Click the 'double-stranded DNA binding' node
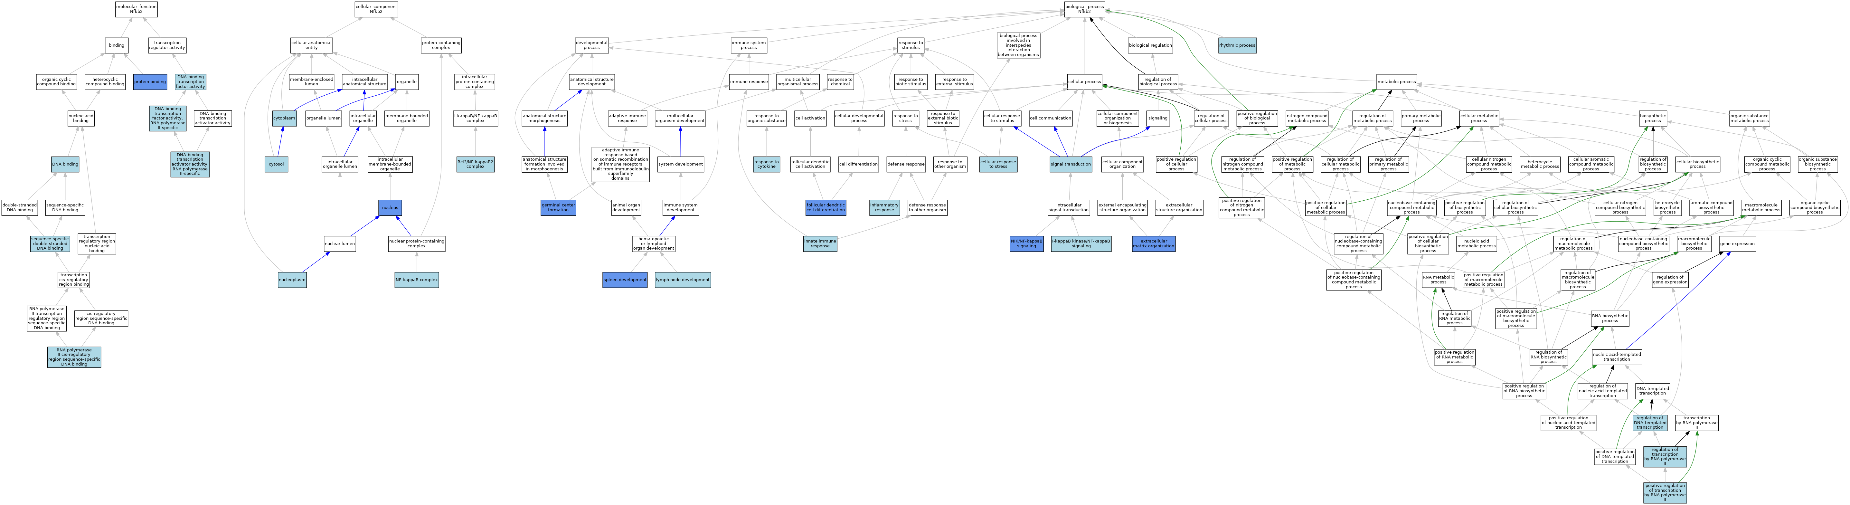This screenshot has height=505, width=1850. click(19, 208)
